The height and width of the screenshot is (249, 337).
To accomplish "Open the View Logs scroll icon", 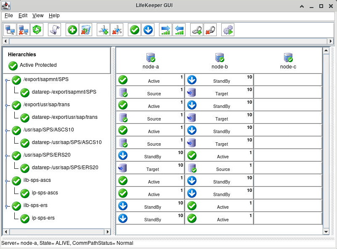I will tap(54, 30).
